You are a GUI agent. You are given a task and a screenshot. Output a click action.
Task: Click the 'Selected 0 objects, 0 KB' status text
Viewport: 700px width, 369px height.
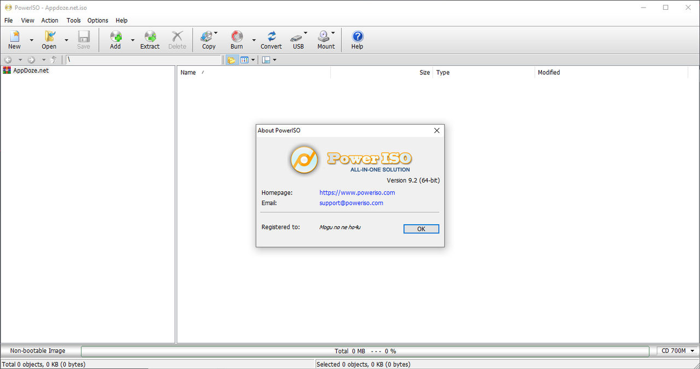pyautogui.click(x=364, y=364)
